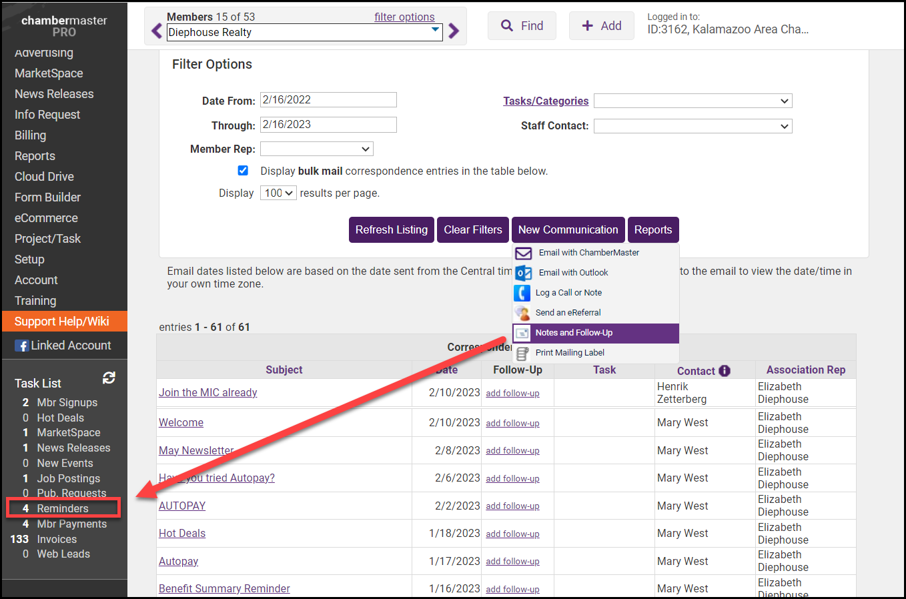
Task: Click the Contact column info icon
Action: (x=725, y=371)
